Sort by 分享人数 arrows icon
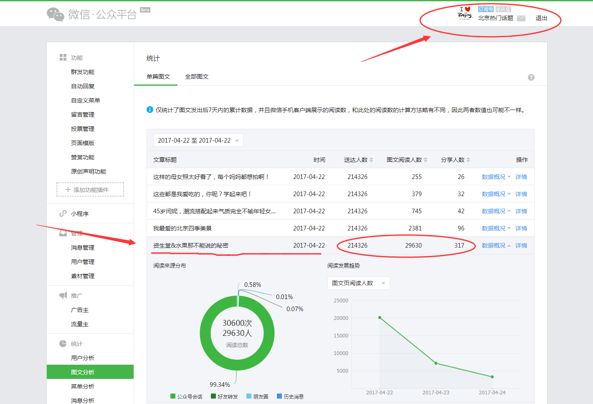Viewport: 593px width, 404px height. (468, 160)
